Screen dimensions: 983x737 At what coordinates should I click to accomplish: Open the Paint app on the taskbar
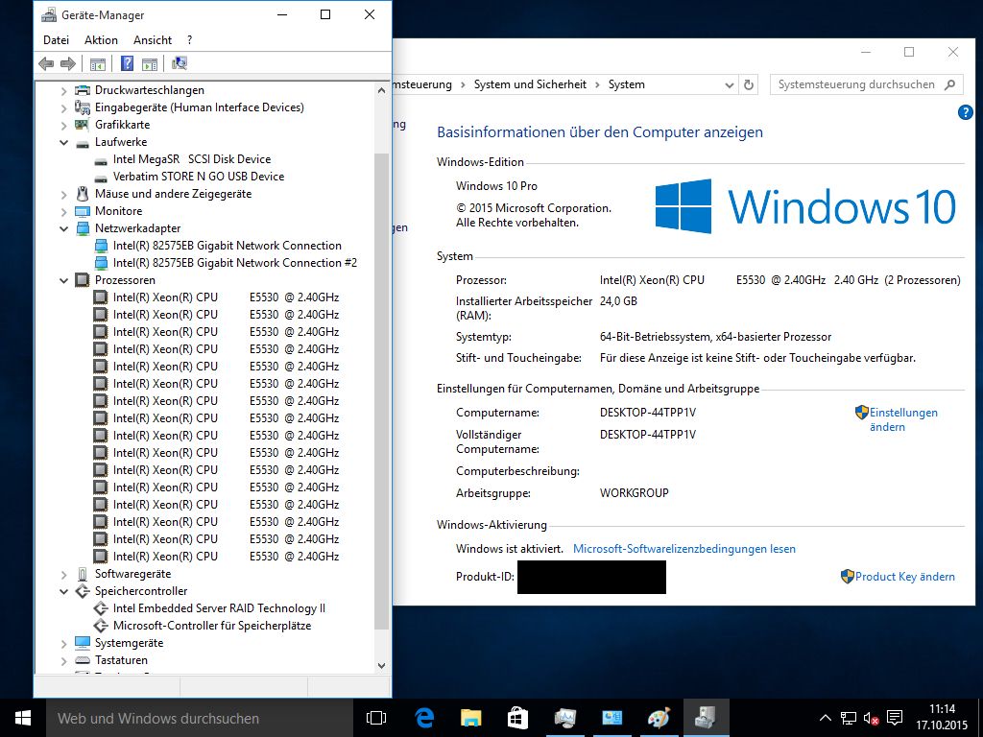pos(659,718)
